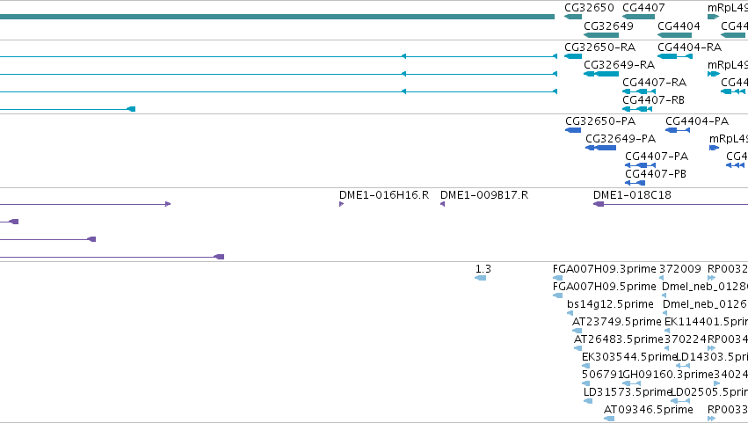The width and height of the screenshot is (748, 423).
Task: Open the AT23749.5prime EST label
Action: point(617,322)
